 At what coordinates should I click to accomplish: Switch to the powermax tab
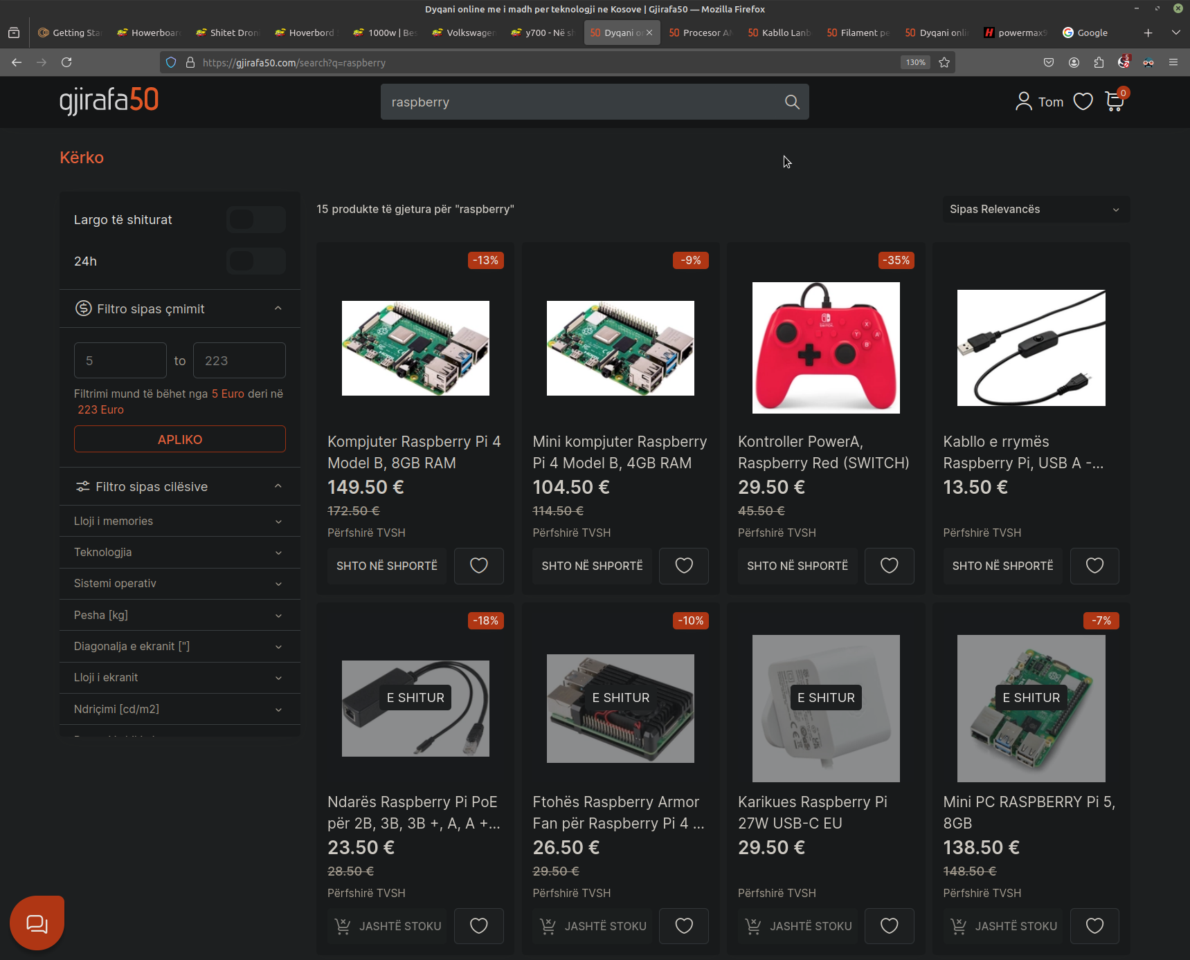(x=1015, y=33)
